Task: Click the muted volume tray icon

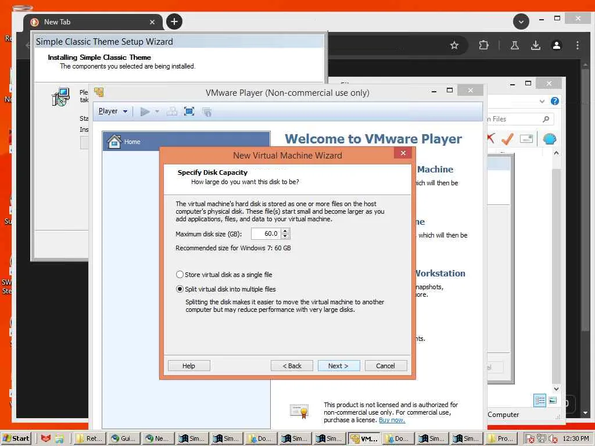Action: pyautogui.click(x=553, y=439)
